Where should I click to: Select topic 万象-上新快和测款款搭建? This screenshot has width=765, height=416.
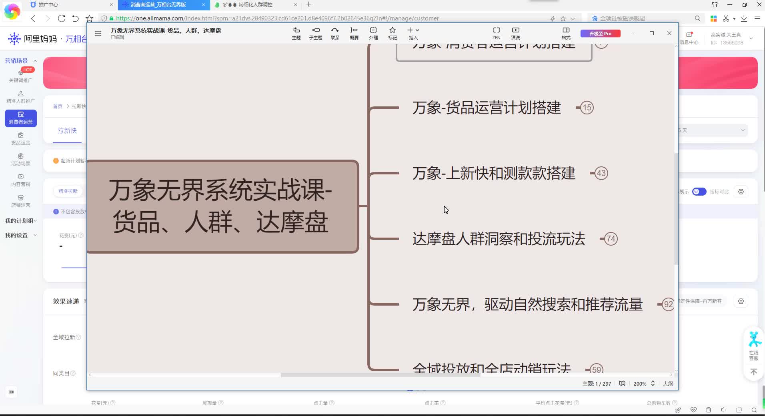[494, 173]
